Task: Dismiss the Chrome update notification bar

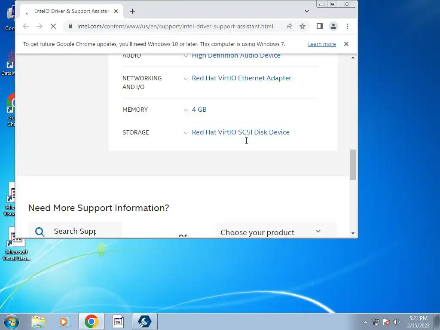Action: point(346,44)
